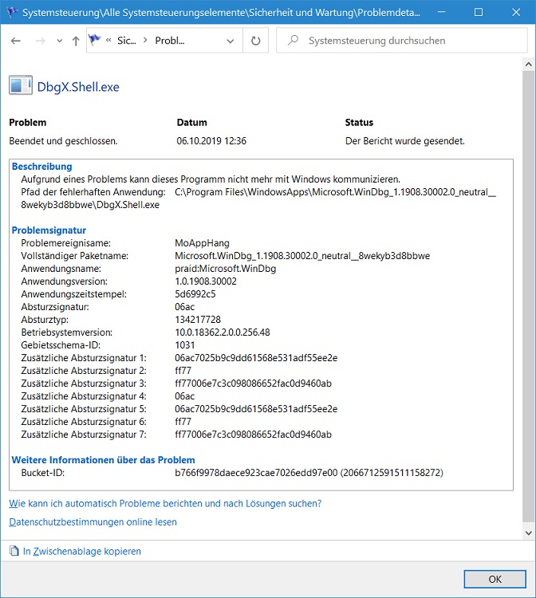
Task: Click the Zusätzliche Absturzsignatur 3 value
Action: click(253, 384)
